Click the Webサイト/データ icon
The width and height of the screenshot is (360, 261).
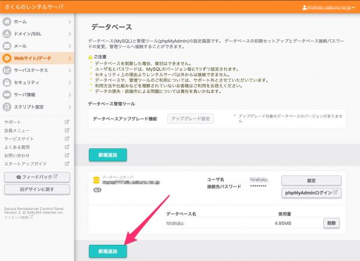(x=8, y=58)
